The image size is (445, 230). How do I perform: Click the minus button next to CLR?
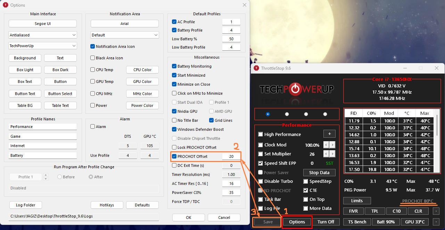pos(436,211)
